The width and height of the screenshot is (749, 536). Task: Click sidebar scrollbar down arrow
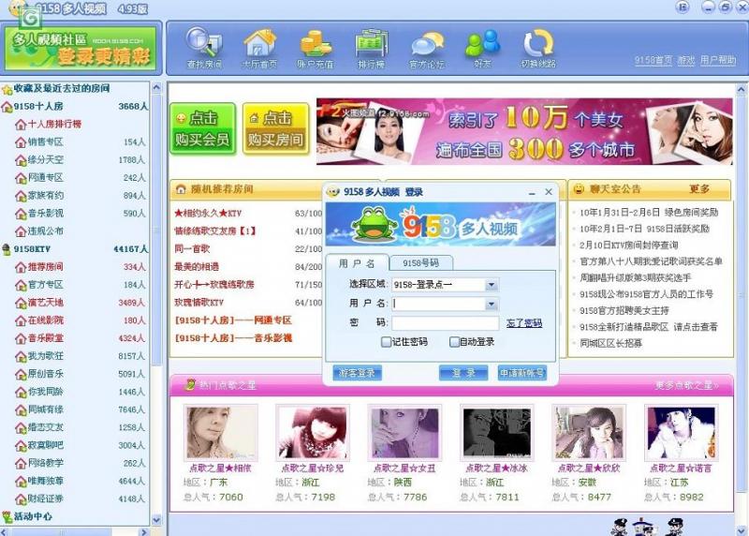156,519
